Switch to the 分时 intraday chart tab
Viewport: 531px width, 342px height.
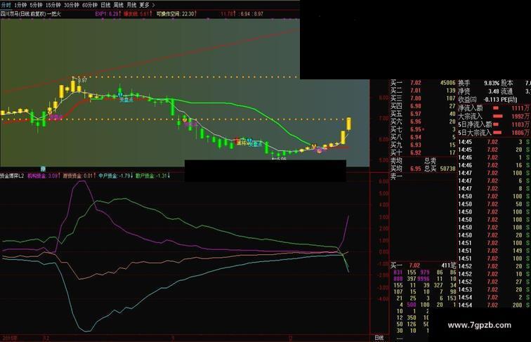coord(6,5)
